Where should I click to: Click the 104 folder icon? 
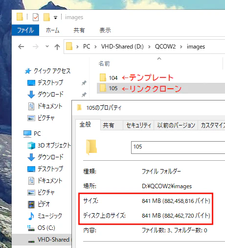click(x=103, y=77)
